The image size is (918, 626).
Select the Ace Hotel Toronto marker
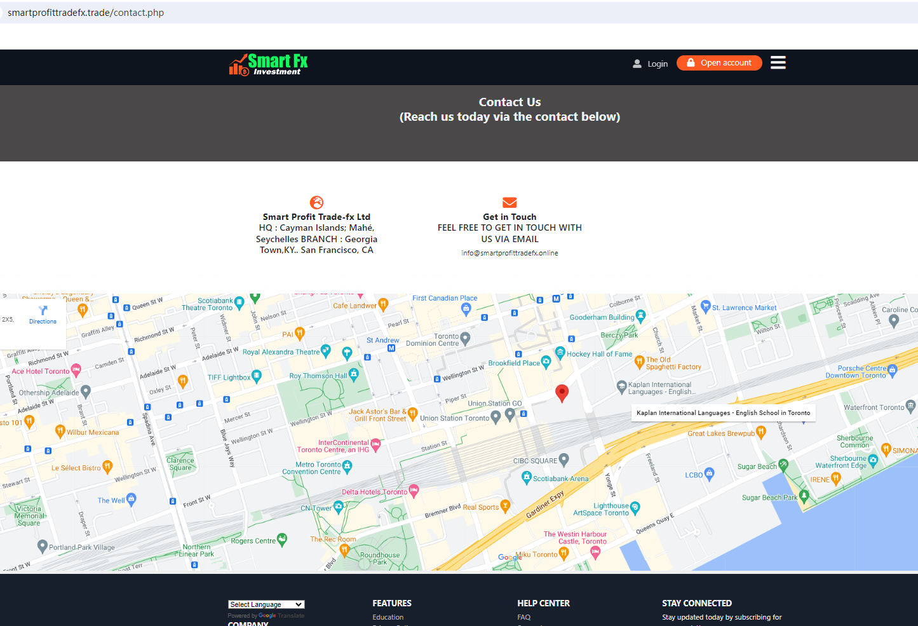(x=76, y=370)
